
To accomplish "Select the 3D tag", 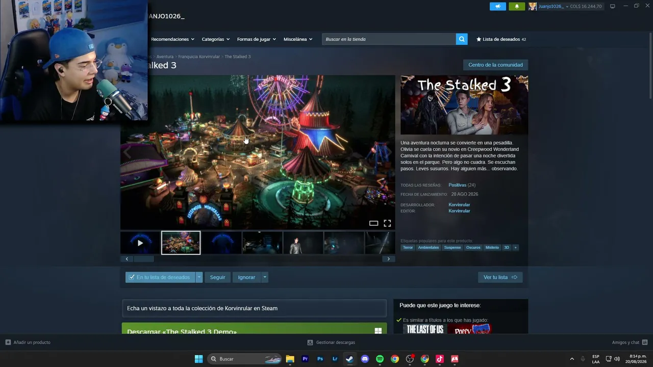I will pyautogui.click(x=507, y=248).
